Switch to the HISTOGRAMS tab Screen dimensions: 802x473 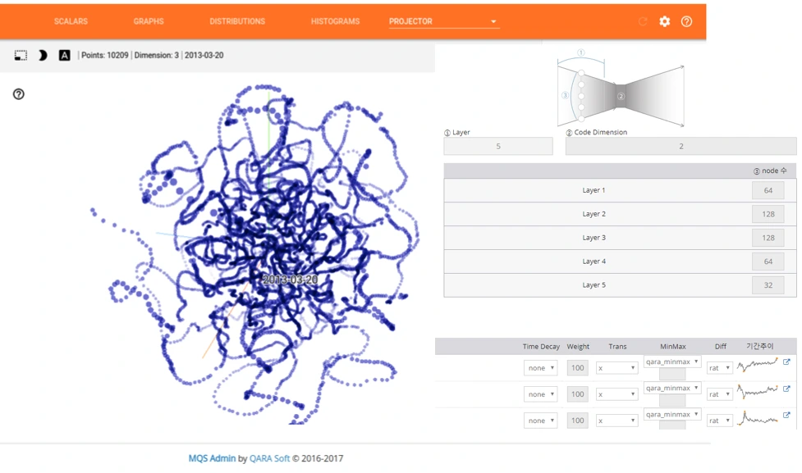[335, 21]
